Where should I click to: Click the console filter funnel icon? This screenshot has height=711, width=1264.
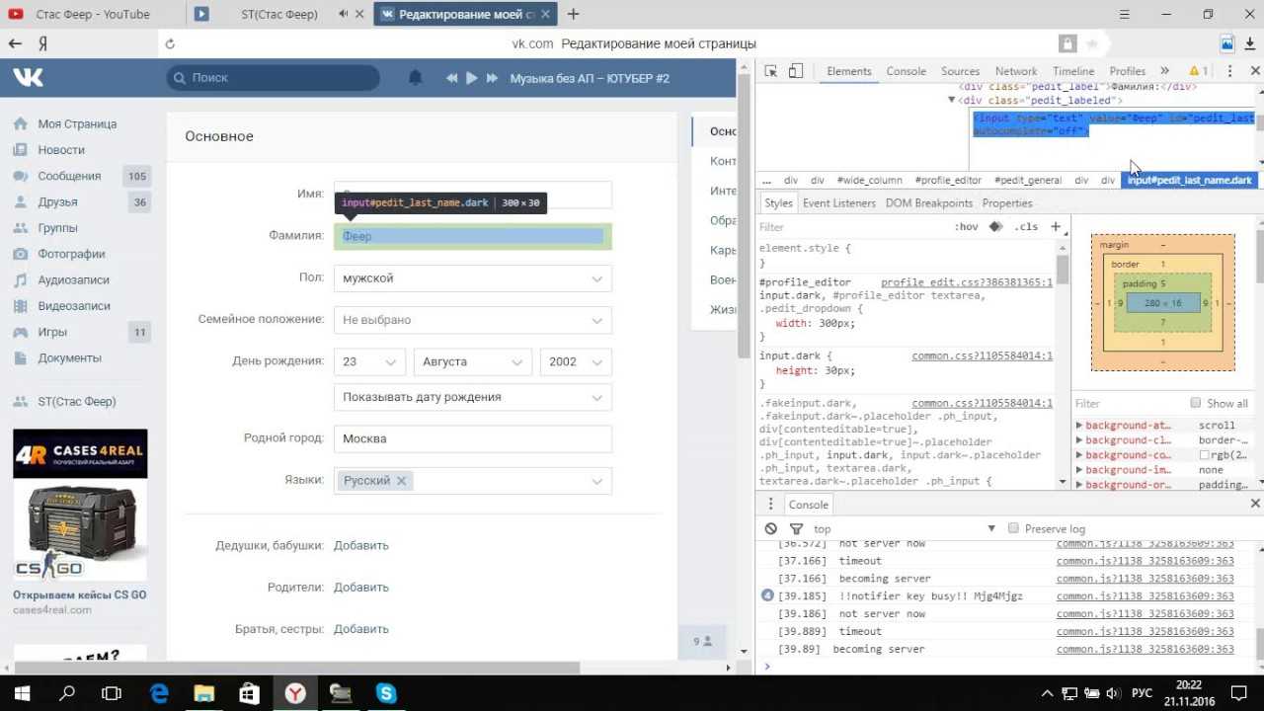coord(796,529)
